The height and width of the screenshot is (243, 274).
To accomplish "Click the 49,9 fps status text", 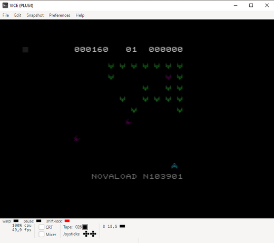I will pos(22,230).
